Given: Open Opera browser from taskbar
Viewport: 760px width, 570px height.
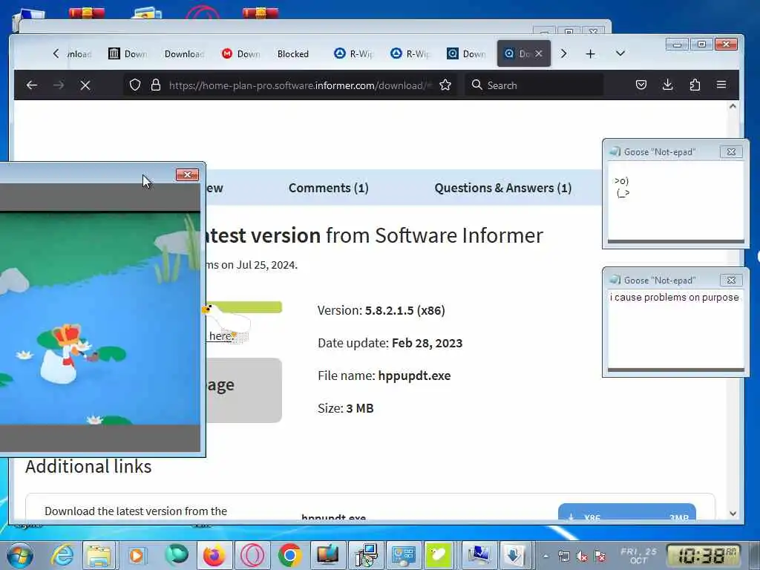Looking at the screenshot, I should 252,555.
